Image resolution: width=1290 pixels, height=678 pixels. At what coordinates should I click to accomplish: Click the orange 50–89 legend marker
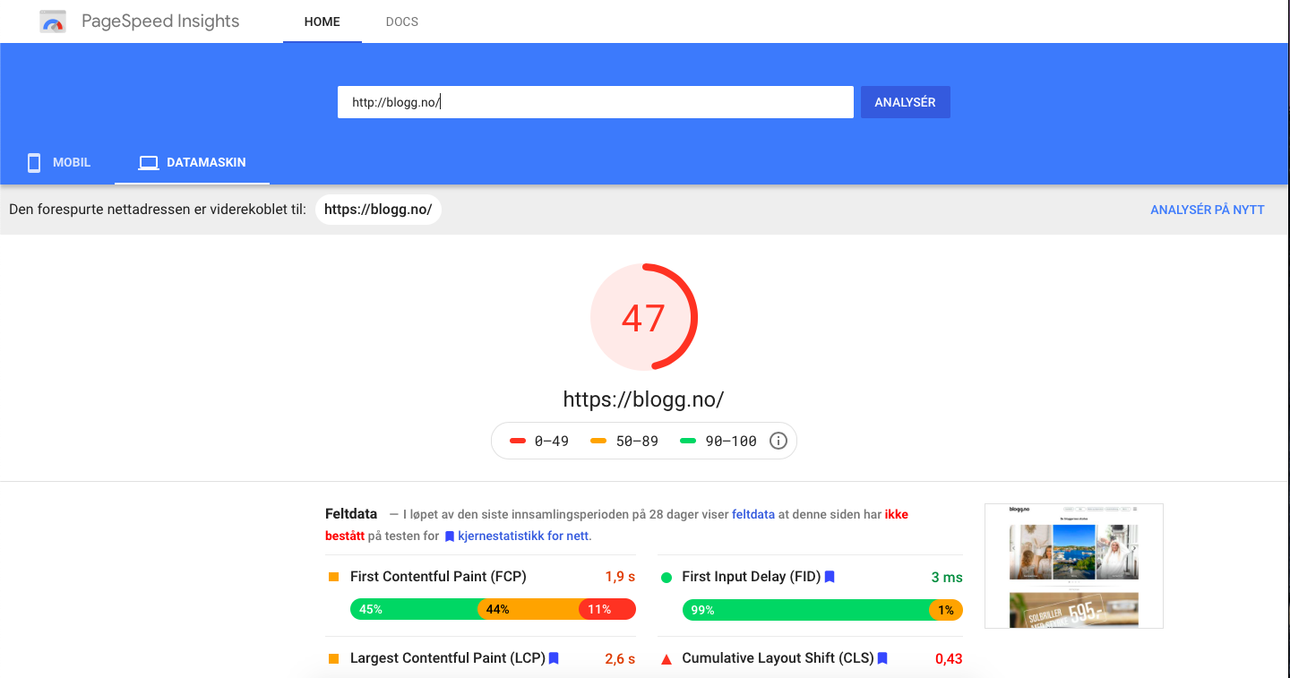pyautogui.click(x=598, y=441)
